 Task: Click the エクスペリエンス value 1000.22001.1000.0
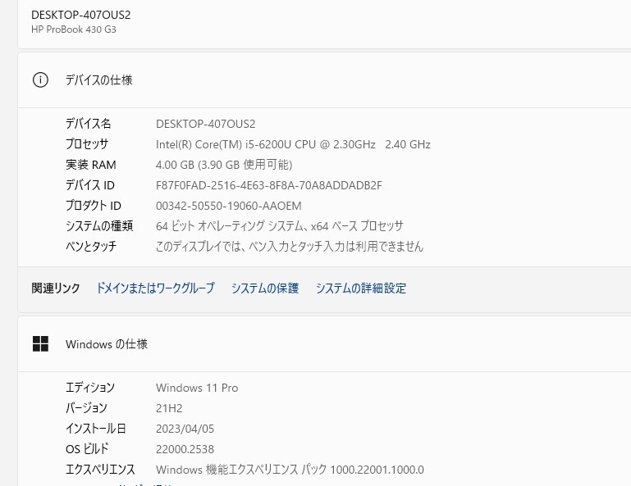290,470
